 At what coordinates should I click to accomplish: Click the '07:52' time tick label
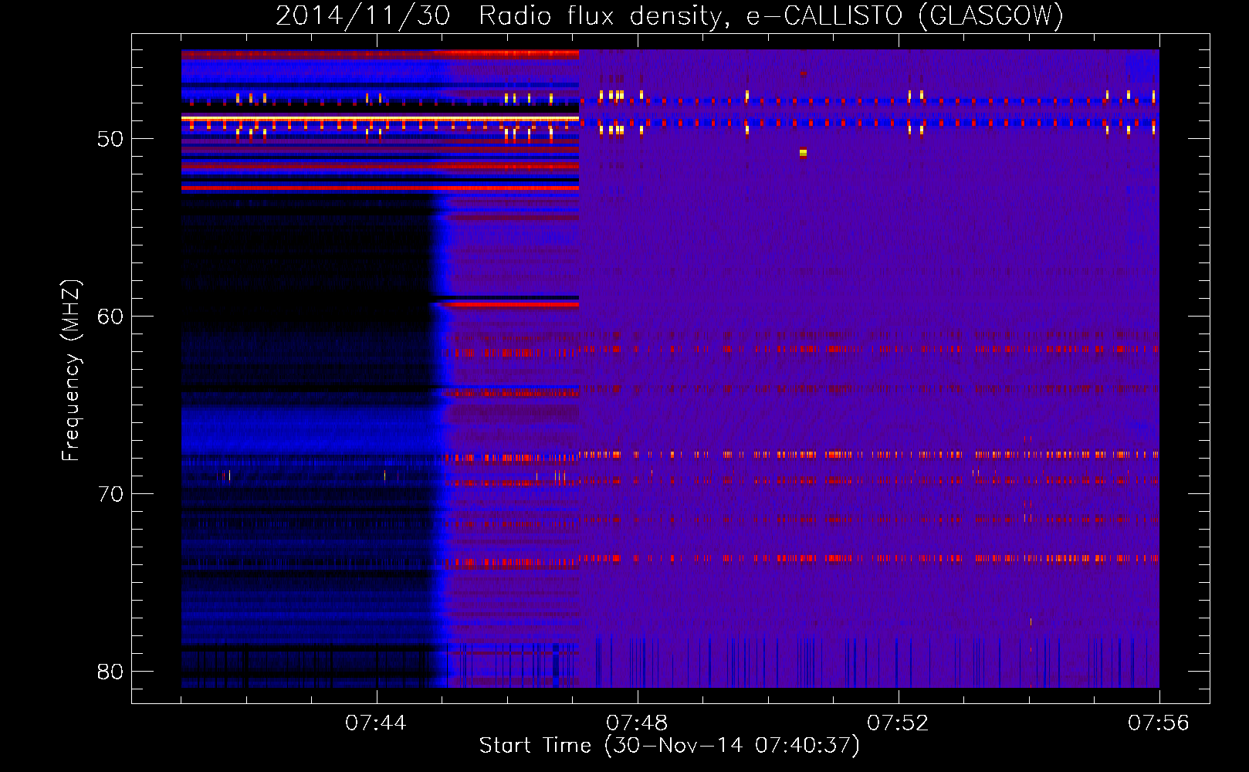click(898, 723)
